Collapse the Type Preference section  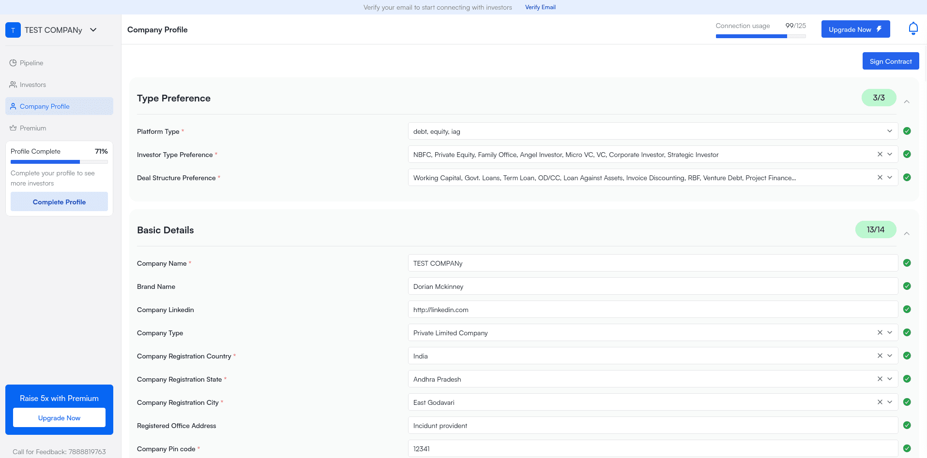point(907,101)
